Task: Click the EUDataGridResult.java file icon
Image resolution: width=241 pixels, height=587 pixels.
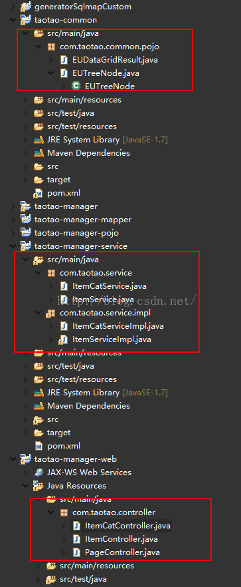Action: click(64, 60)
